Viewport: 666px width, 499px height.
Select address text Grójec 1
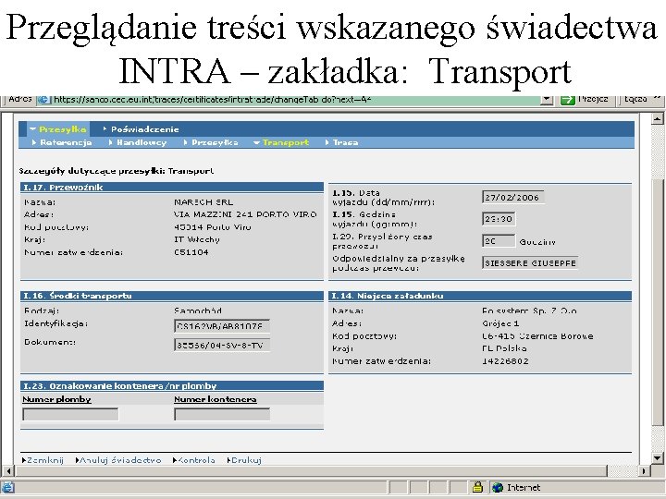click(x=500, y=323)
